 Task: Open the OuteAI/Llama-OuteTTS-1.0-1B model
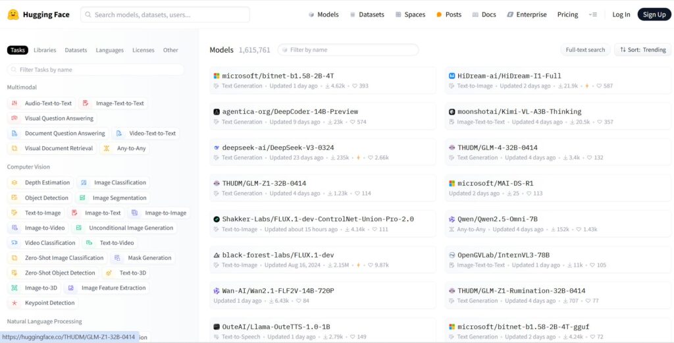click(x=323, y=331)
